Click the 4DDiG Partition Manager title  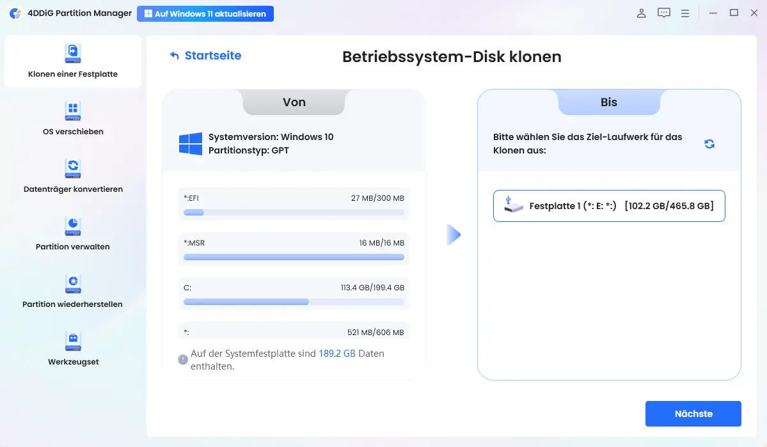pos(80,13)
